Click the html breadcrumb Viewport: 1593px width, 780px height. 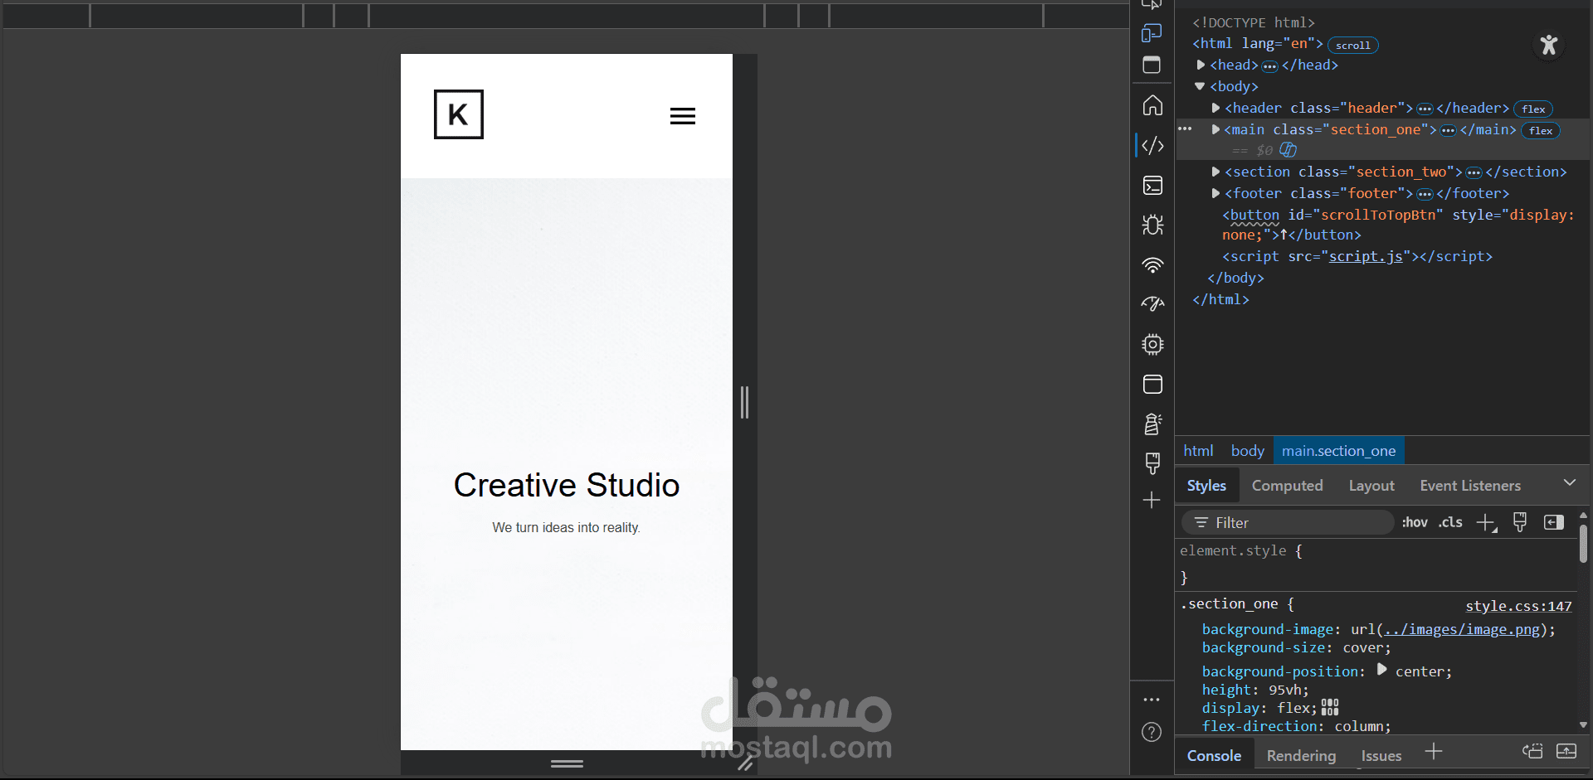click(x=1198, y=451)
